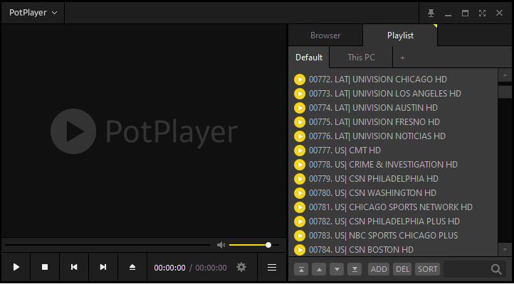Select 00774. LAT| UNIVISION AUSTIN HD
514x284 pixels.
(x=373, y=108)
